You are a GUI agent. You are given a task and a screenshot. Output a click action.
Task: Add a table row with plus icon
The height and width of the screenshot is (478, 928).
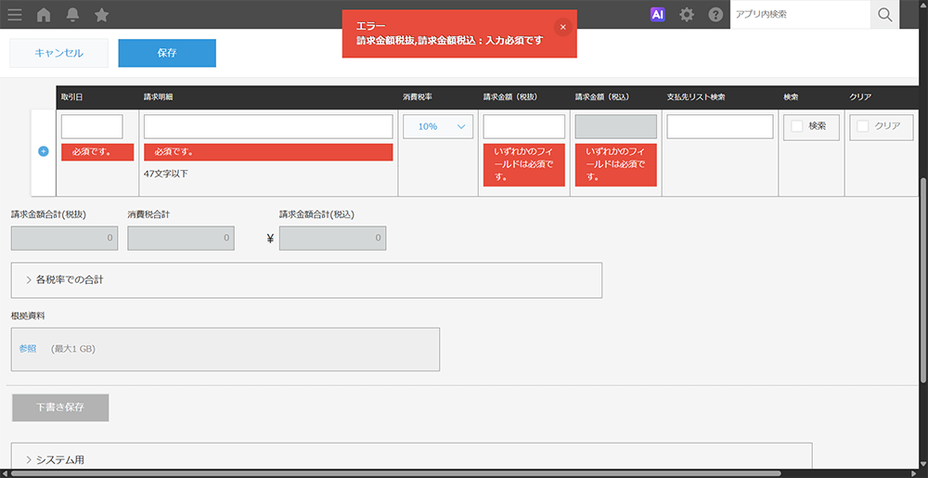click(44, 151)
